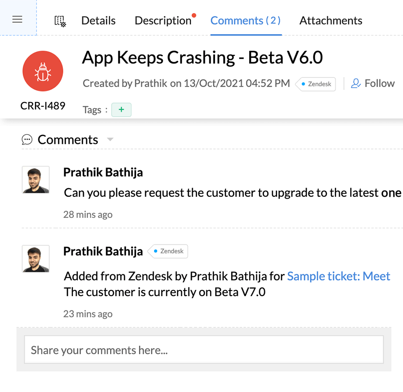
Task: Click the second comment's profile avatar
Action: [36, 259]
